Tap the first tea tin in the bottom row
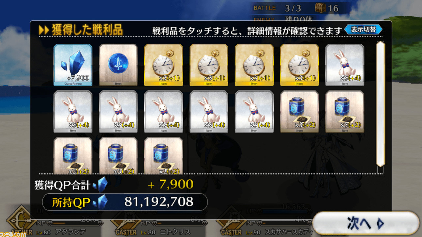 (x=73, y=156)
